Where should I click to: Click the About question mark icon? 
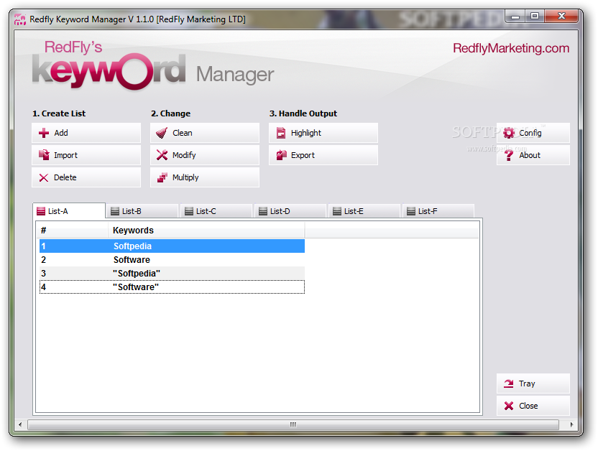(x=509, y=155)
